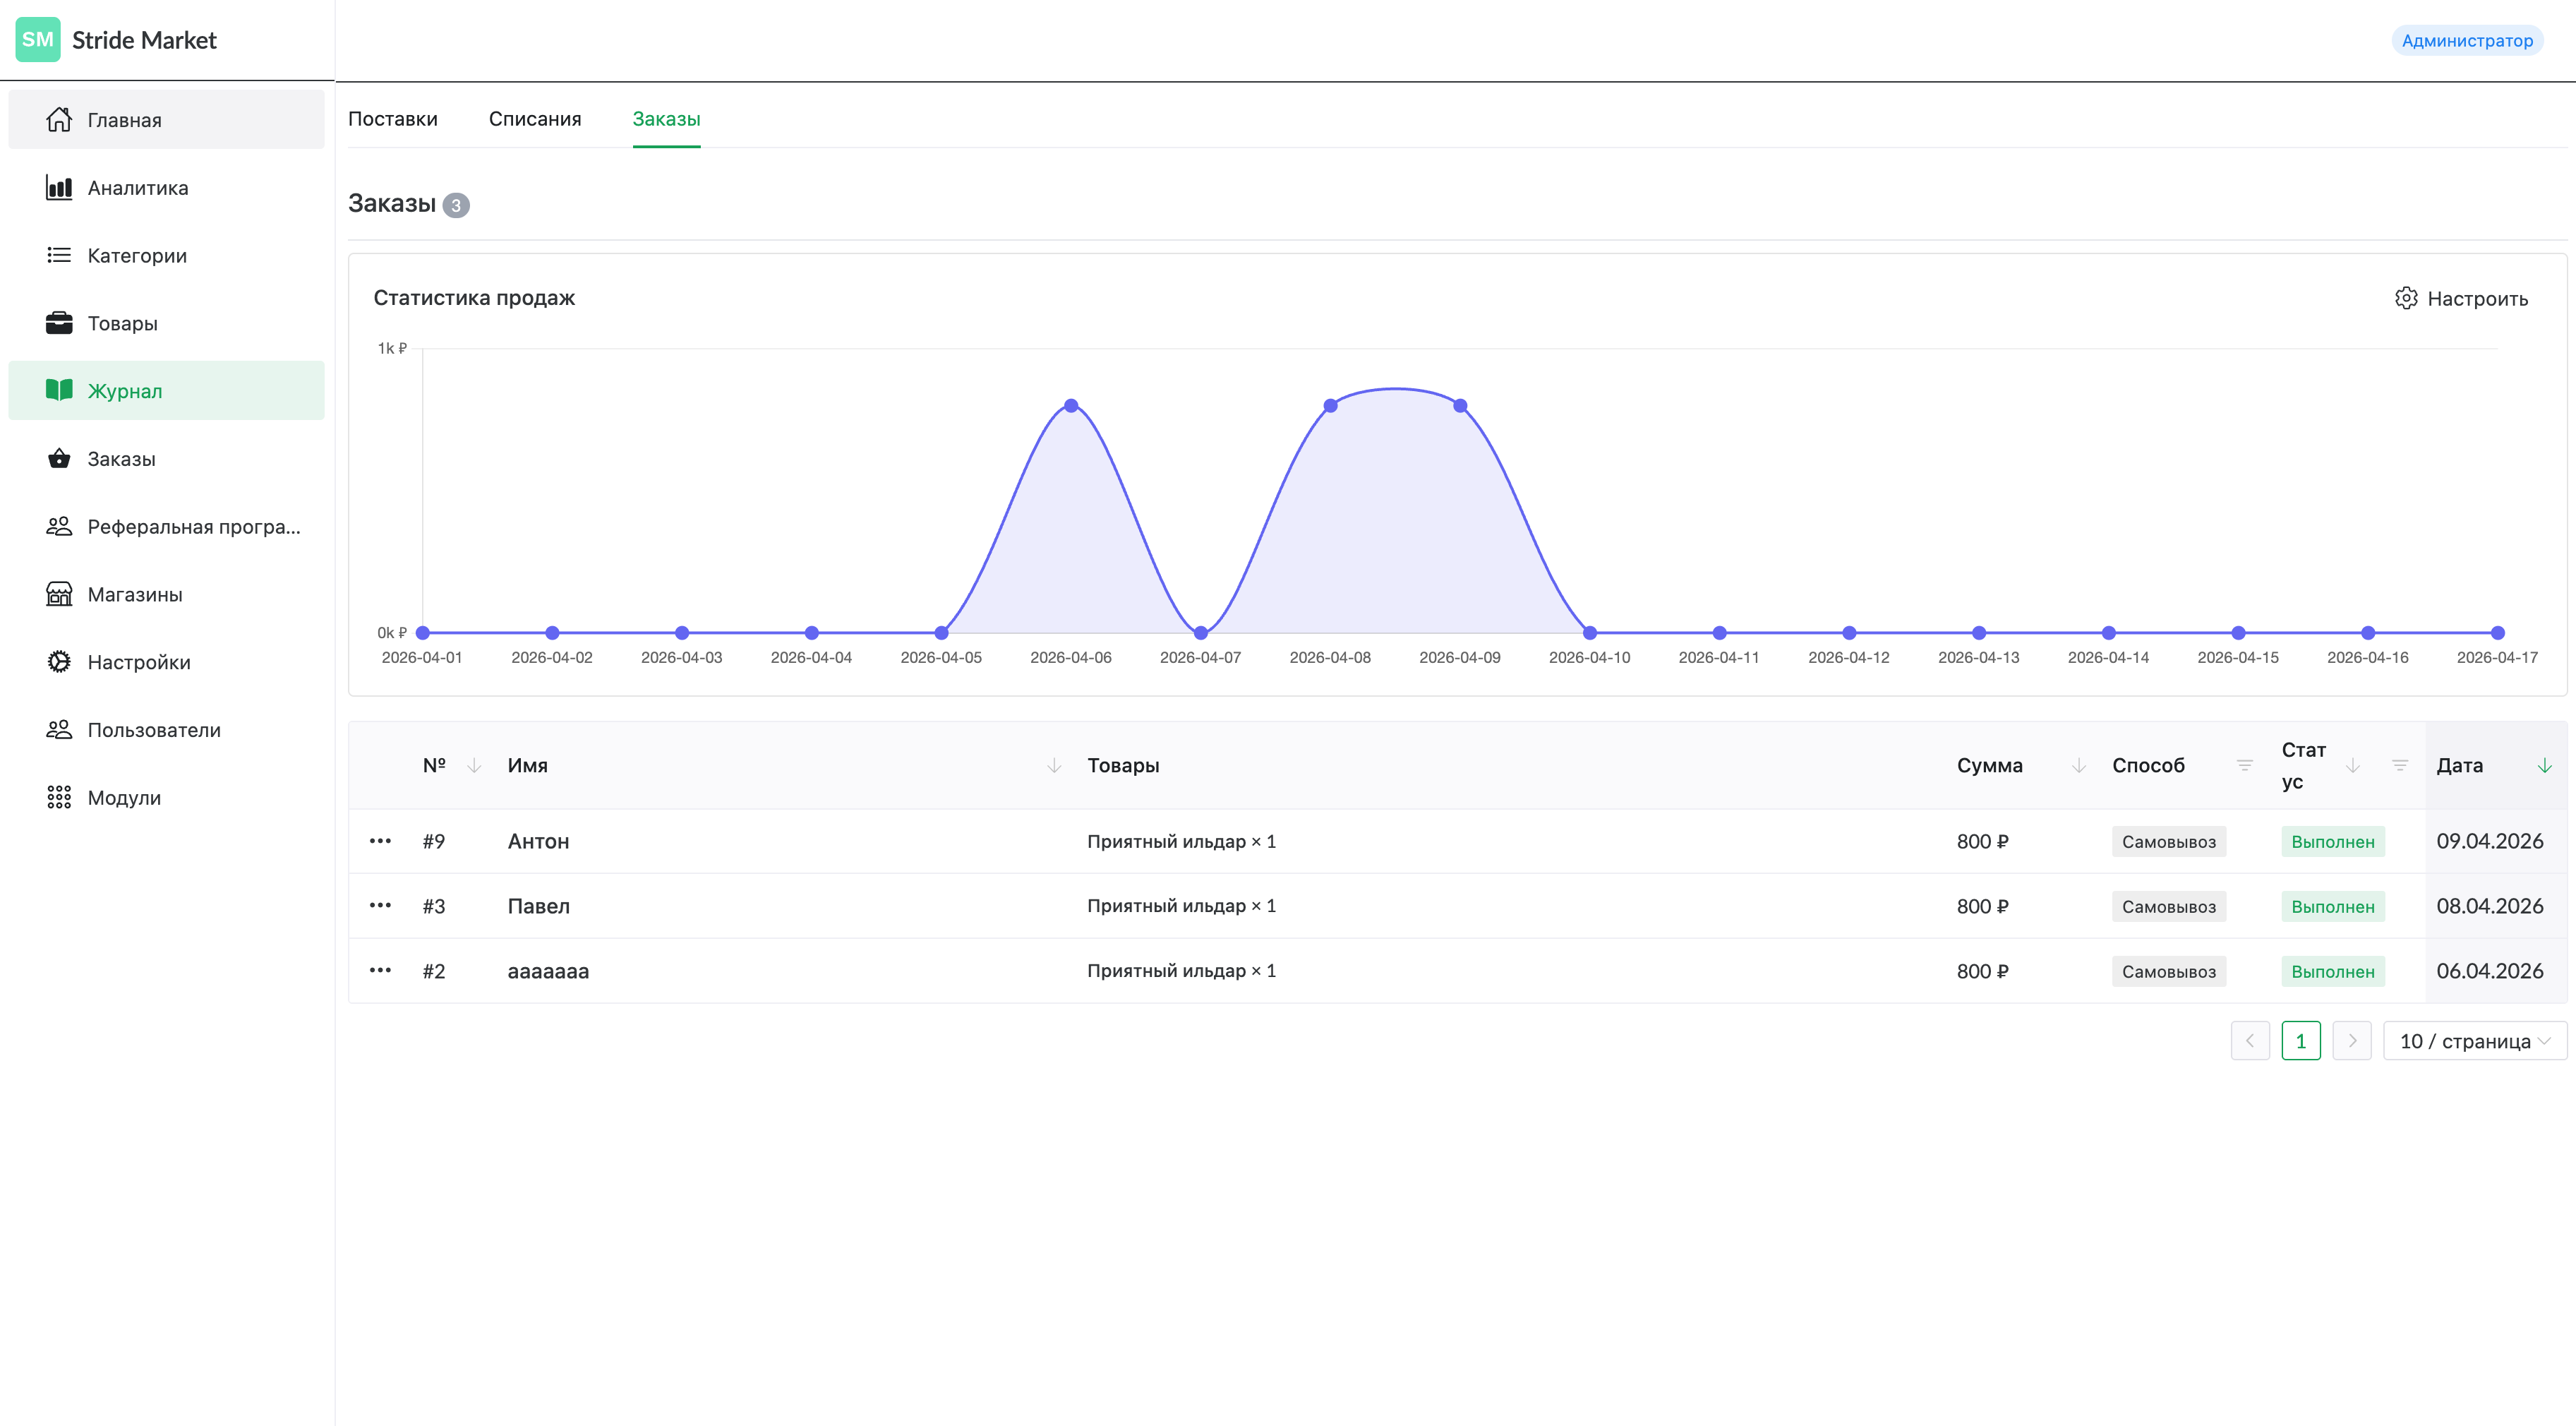This screenshot has height=1426, width=2576.
Task: Toggle sort by Дата column arrow
Action: (x=2544, y=766)
